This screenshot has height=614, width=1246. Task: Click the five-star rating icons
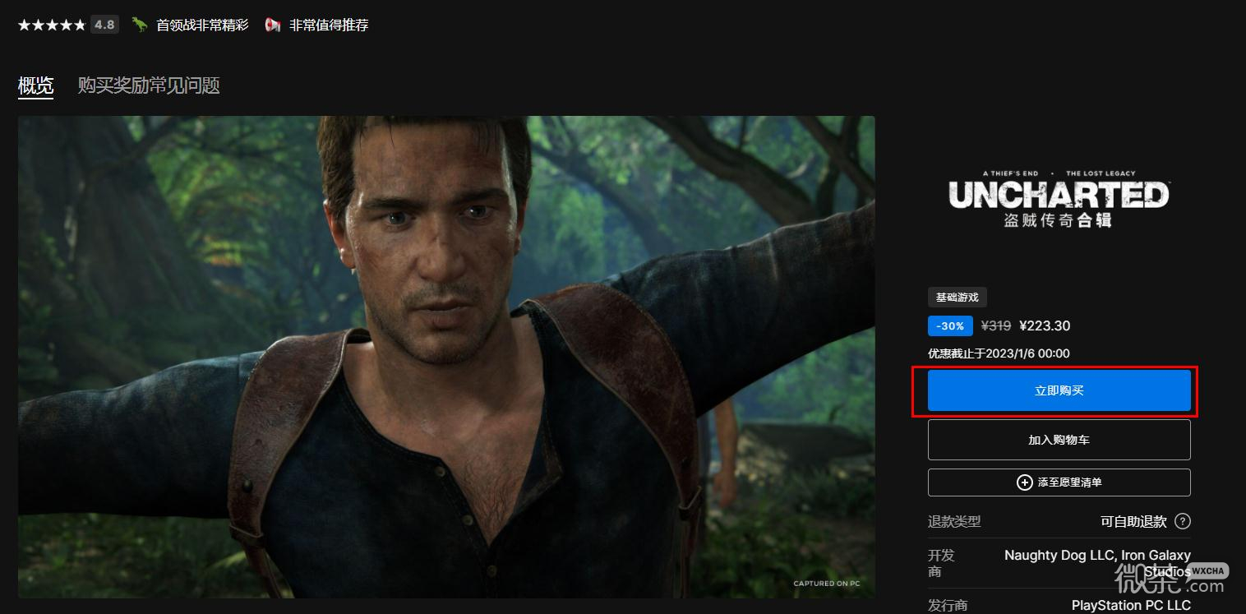click(x=51, y=25)
